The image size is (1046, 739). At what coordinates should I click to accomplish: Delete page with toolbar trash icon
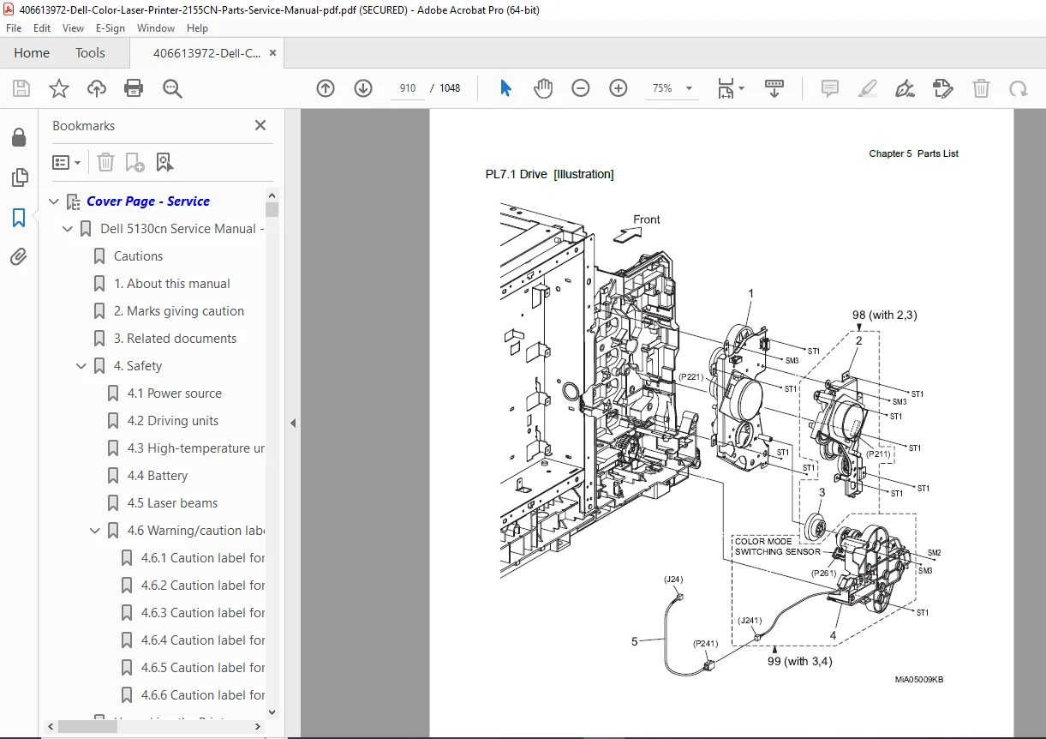coord(981,88)
